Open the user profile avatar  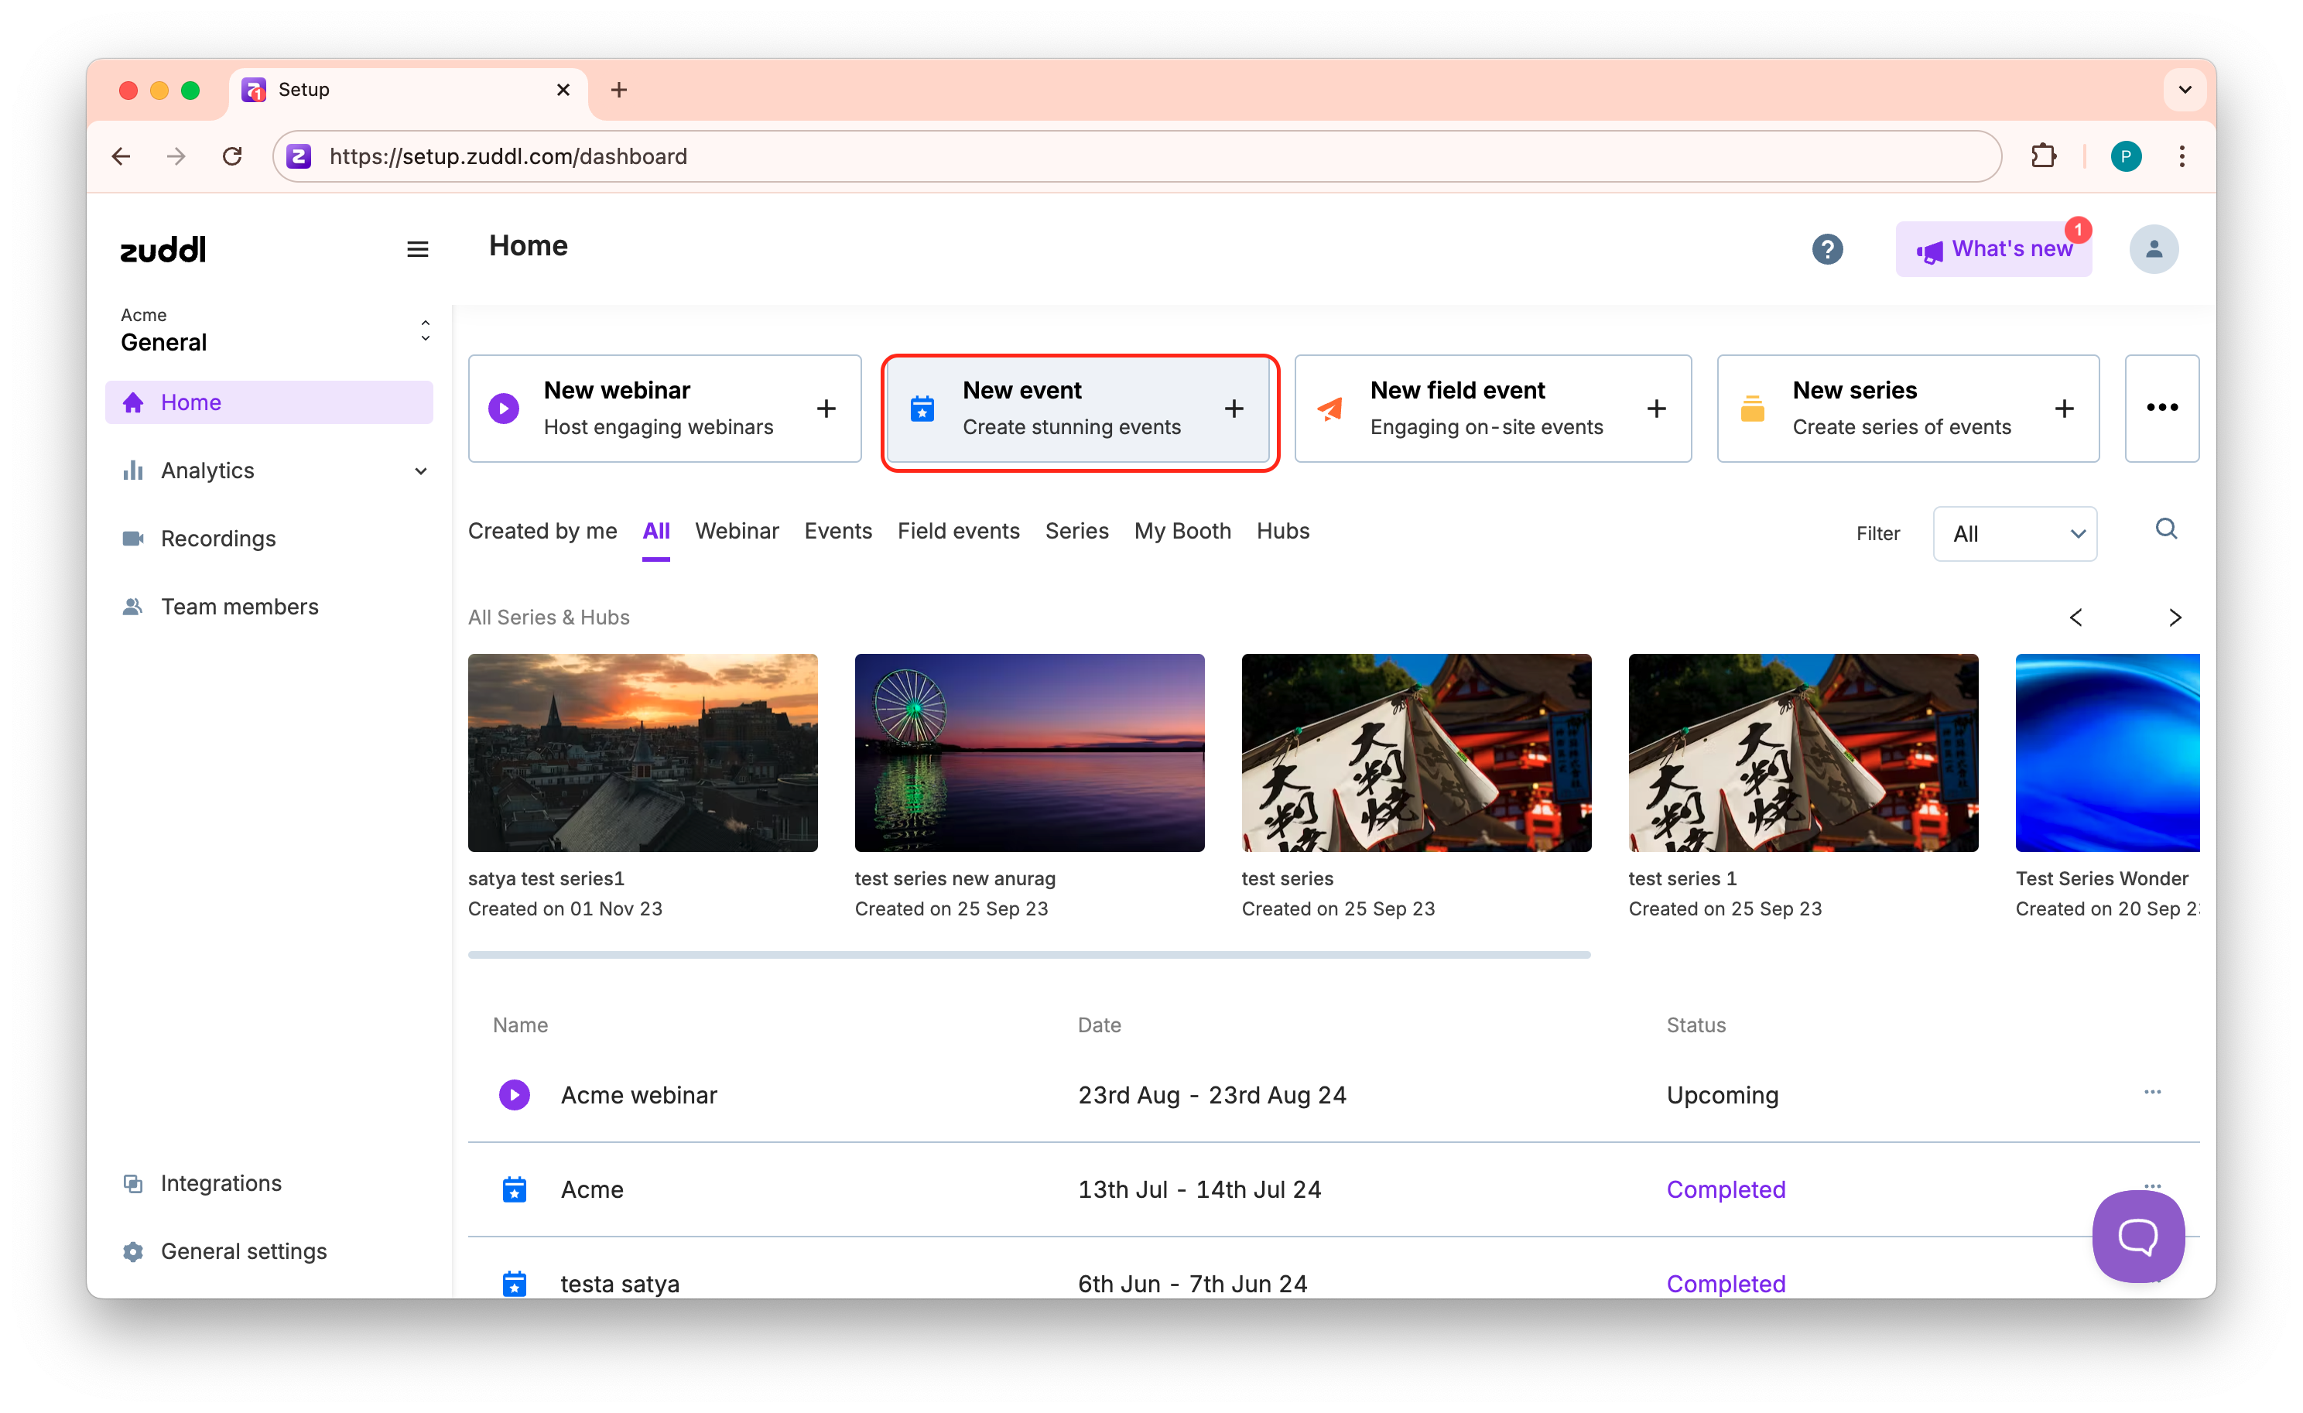pos(2153,249)
